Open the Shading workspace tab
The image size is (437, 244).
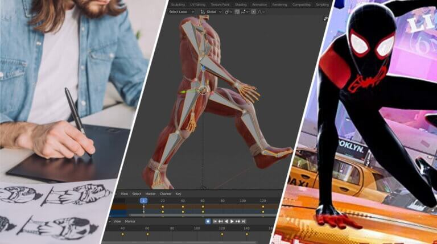[241, 5]
